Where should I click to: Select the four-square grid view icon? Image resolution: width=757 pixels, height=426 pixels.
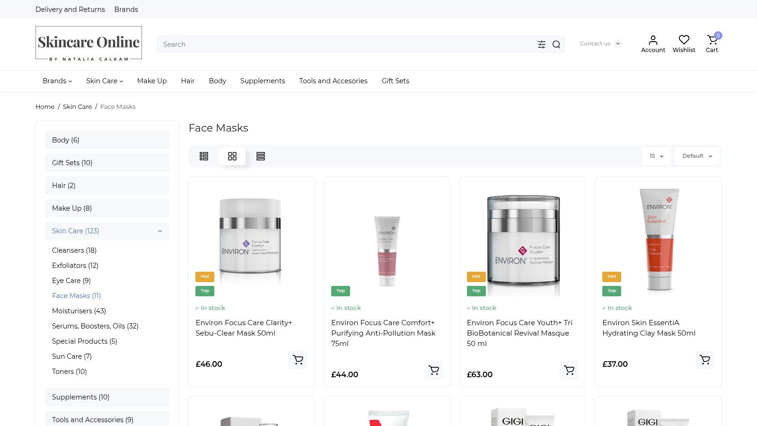[x=232, y=156]
